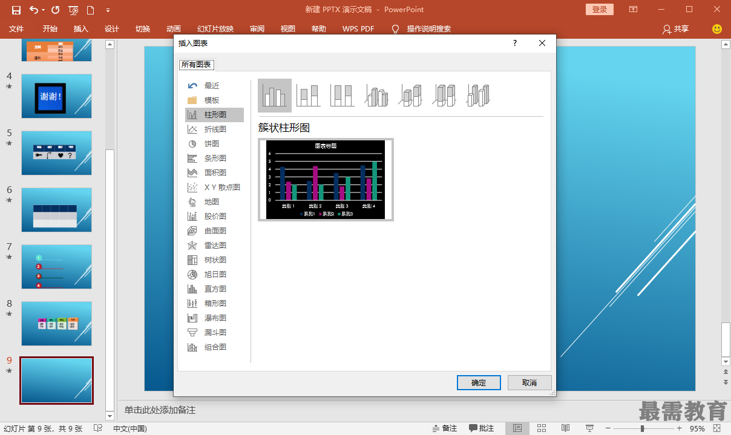Screen dimensions: 731x435
Task: Open the 开始 ribbon tab
Action: pos(50,29)
